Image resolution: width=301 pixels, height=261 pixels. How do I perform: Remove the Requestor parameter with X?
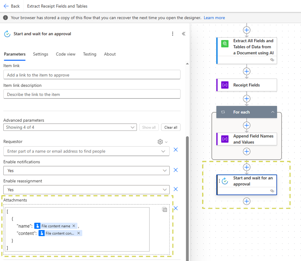(x=176, y=150)
